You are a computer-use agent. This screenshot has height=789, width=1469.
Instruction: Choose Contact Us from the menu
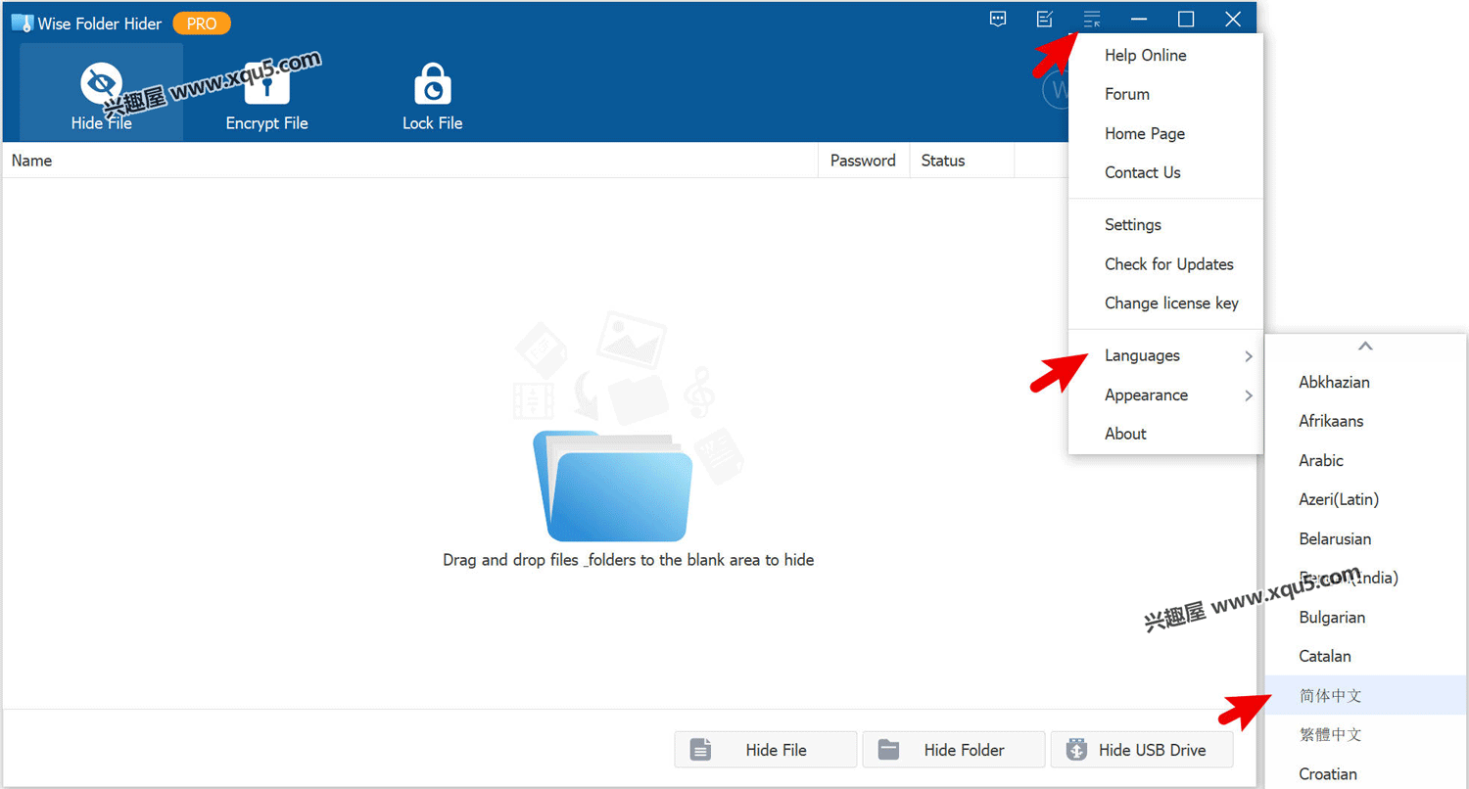(x=1165, y=172)
